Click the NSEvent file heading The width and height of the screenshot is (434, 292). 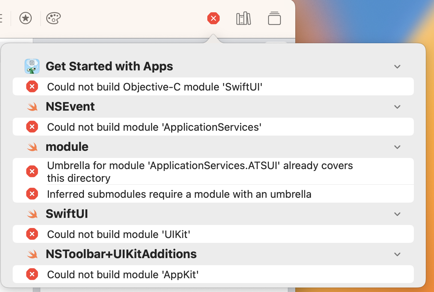[70, 107]
